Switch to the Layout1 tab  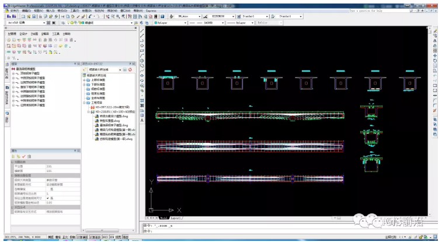point(176,218)
